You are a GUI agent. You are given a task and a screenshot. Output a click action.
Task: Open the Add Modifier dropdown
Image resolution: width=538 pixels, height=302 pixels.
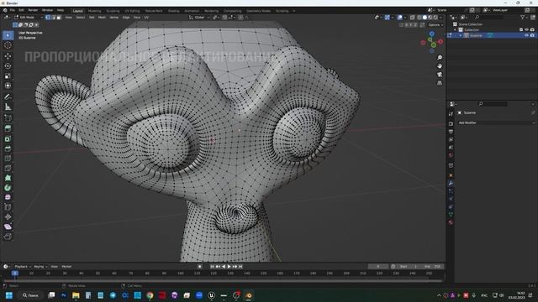click(497, 122)
